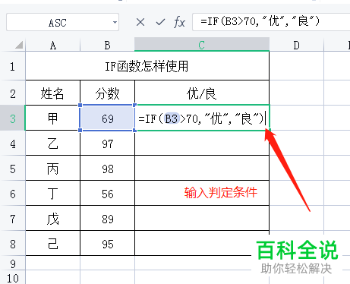Screen dimensions: 350x284
Task: Select the score cell 98
Action: pos(107,169)
